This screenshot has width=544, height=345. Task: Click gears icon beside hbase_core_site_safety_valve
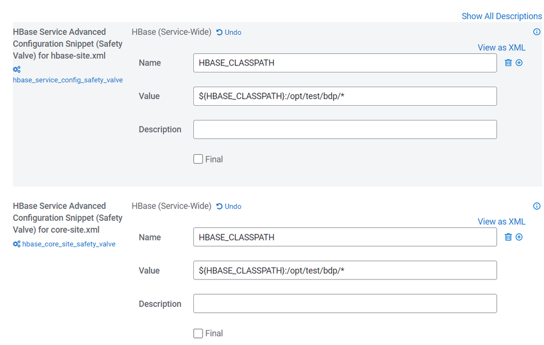(17, 244)
